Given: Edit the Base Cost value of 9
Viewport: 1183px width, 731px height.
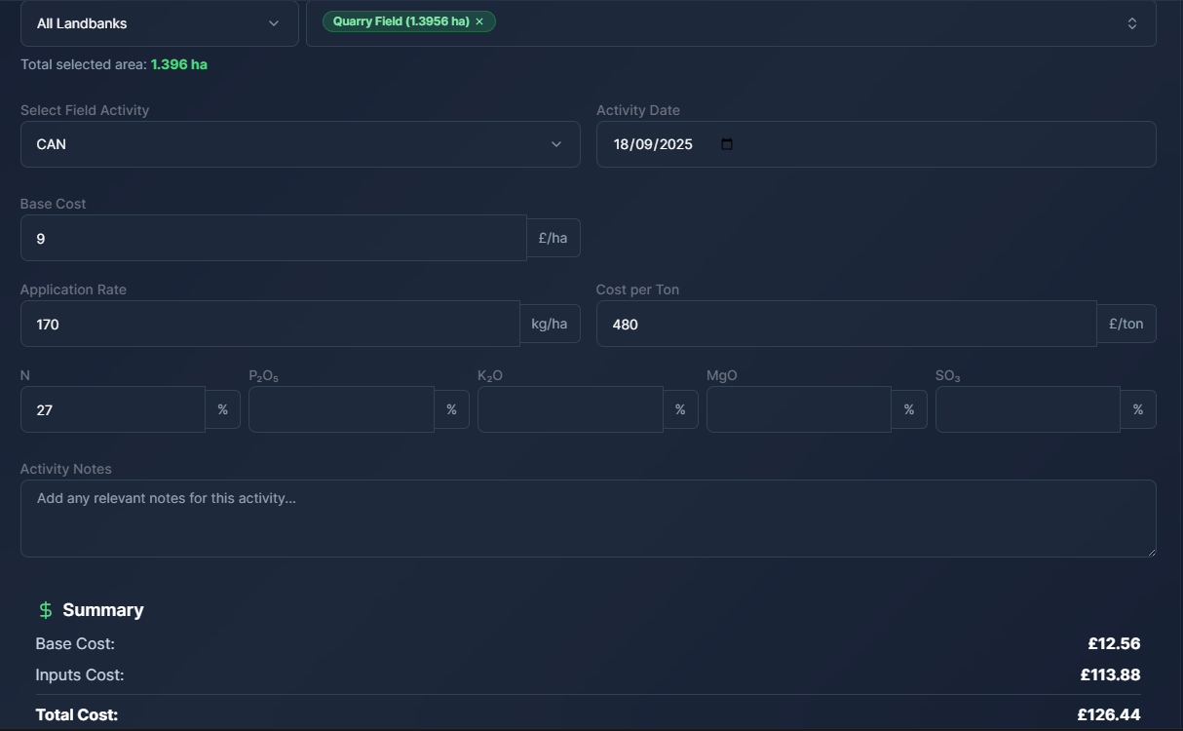Looking at the screenshot, I should pos(273,237).
